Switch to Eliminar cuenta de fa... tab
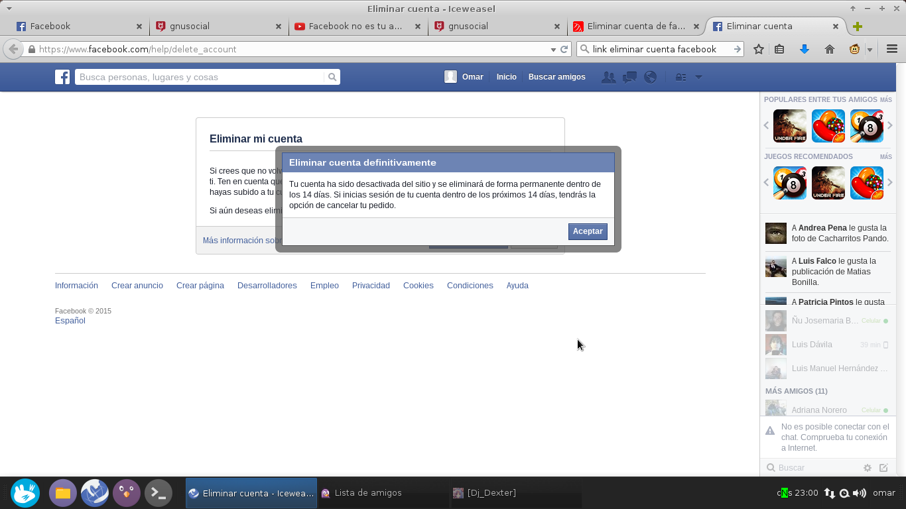Screen dimensions: 906x509 (x=636, y=27)
